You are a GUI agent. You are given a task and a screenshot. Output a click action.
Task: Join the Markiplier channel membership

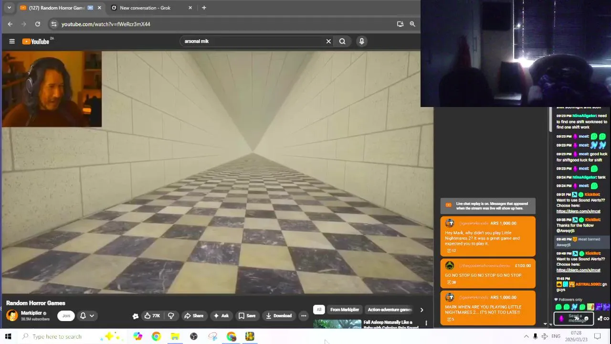(x=66, y=315)
